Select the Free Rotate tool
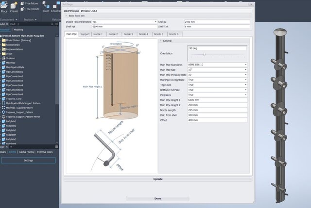 point(32,9)
